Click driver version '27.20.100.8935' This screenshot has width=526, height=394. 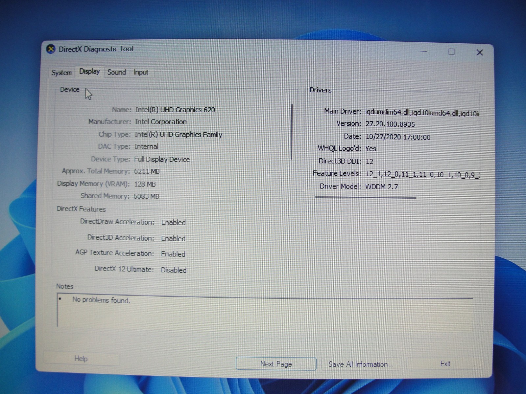pyautogui.click(x=390, y=124)
